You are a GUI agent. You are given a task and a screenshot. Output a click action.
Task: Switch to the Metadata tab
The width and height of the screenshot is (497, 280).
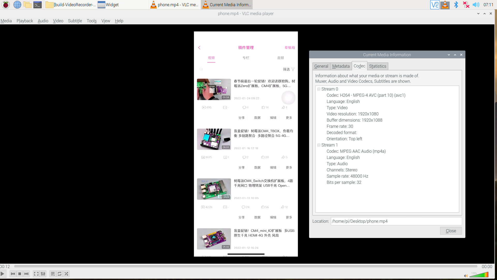341,66
